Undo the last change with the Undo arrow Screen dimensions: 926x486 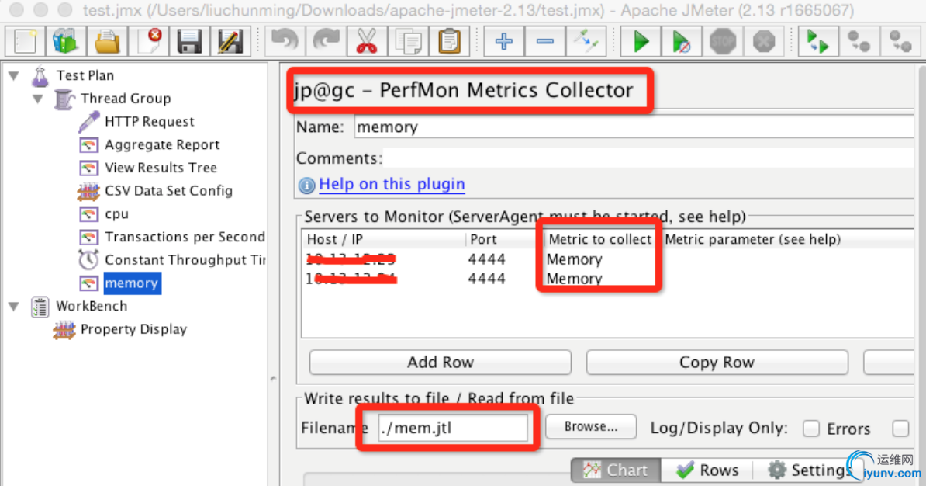click(285, 41)
